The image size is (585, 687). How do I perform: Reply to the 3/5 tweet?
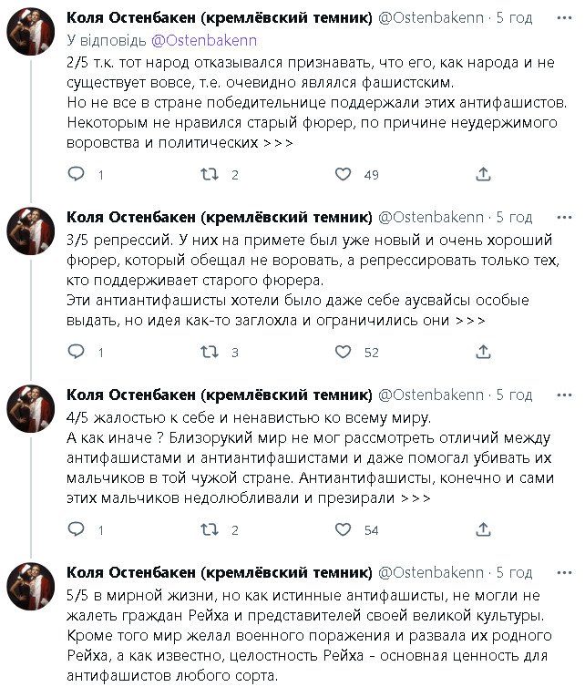pos(77,352)
